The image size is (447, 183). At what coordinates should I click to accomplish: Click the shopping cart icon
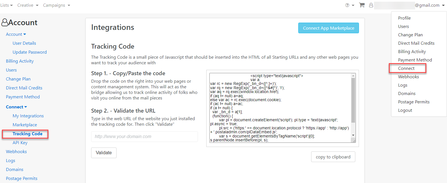point(361,5)
